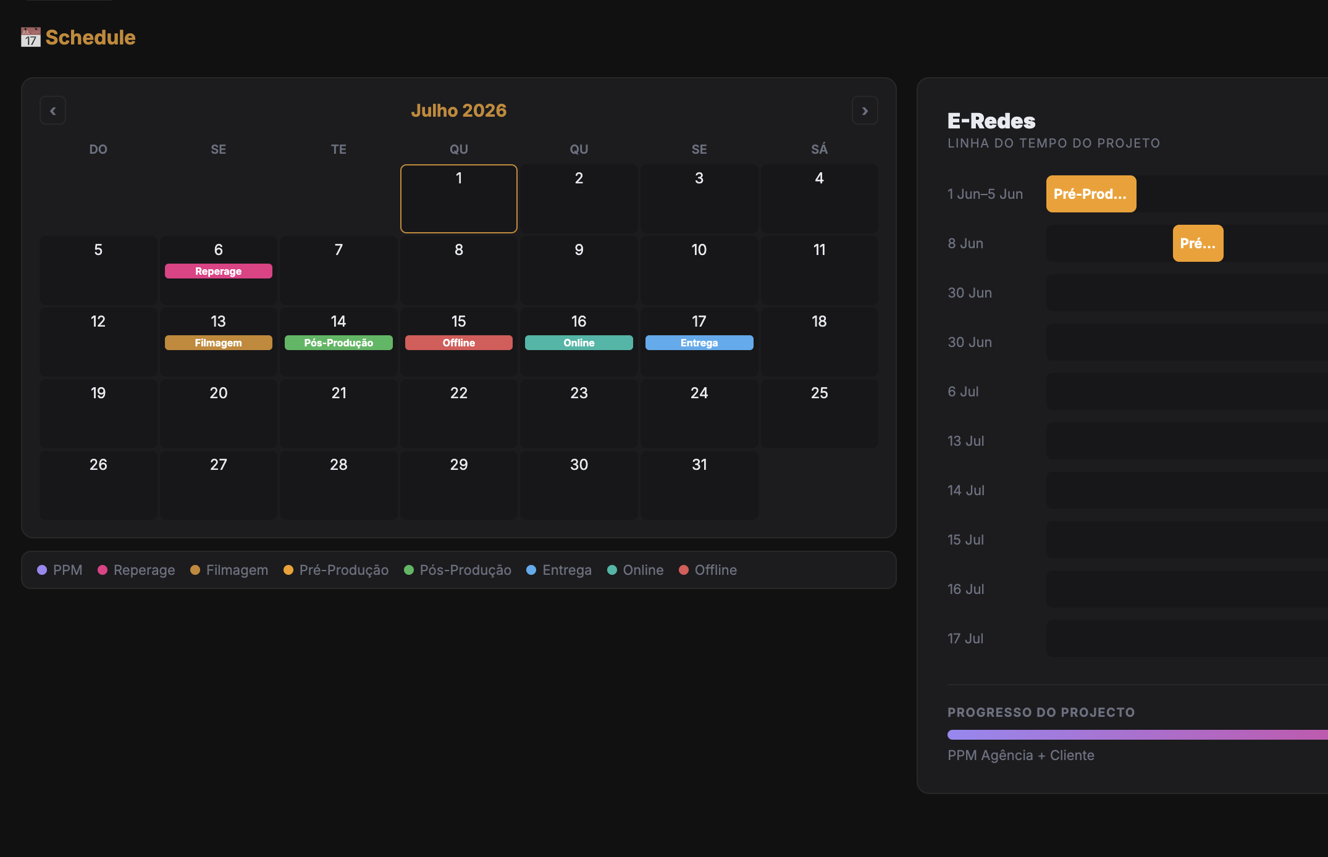1328x857 pixels.
Task: Click the Entrega legend label
Action: pyautogui.click(x=567, y=570)
